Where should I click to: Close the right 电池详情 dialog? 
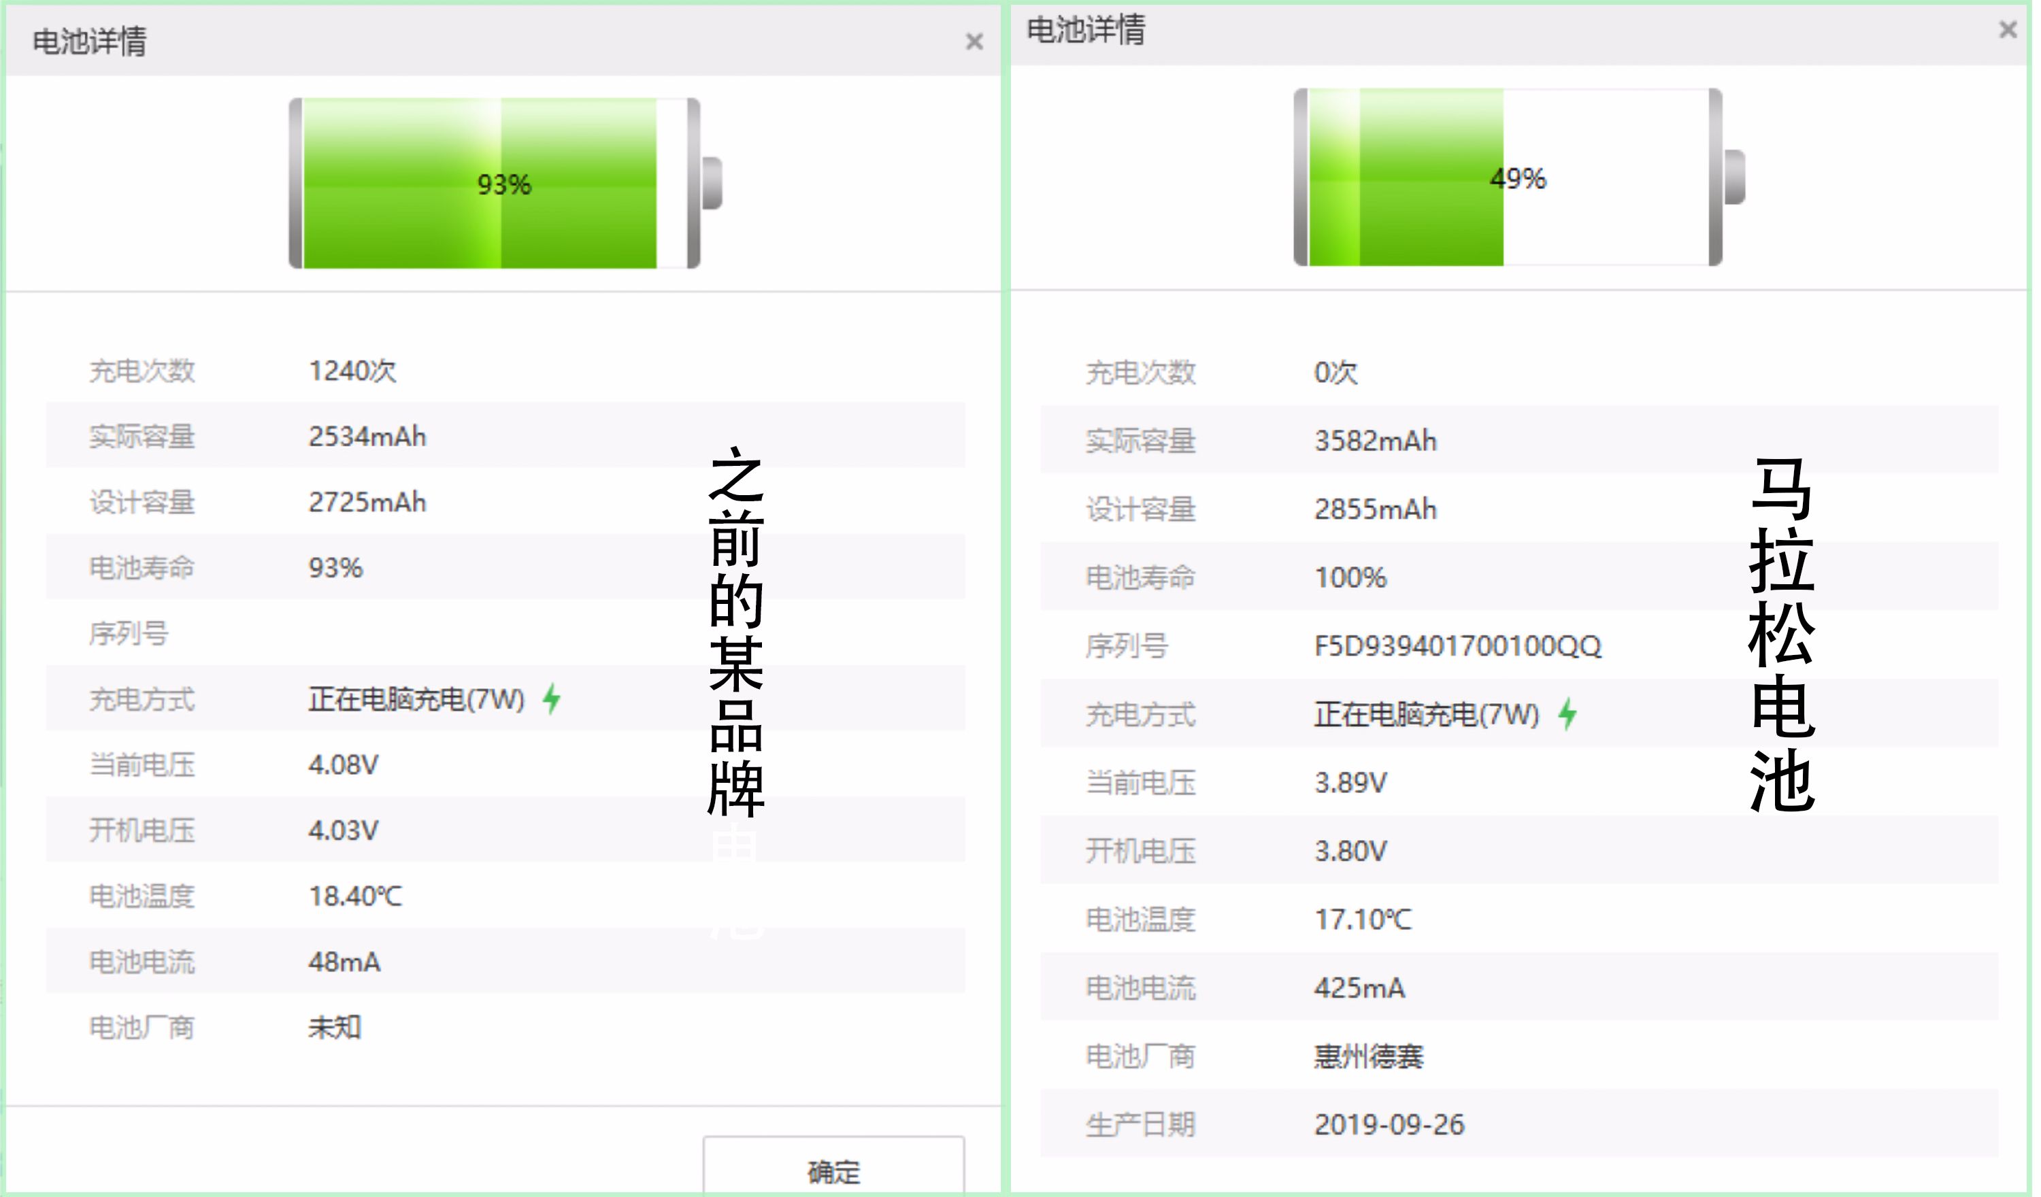[x=2006, y=31]
